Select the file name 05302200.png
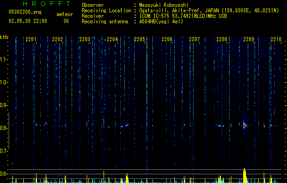The width and height of the screenshot is (287, 183). click(x=25, y=12)
